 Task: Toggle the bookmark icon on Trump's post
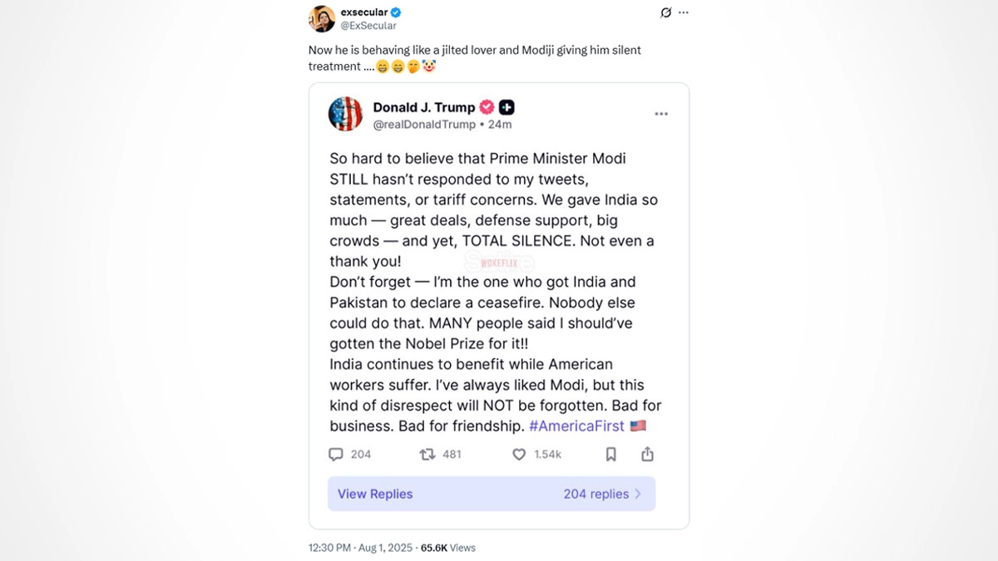click(x=610, y=455)
